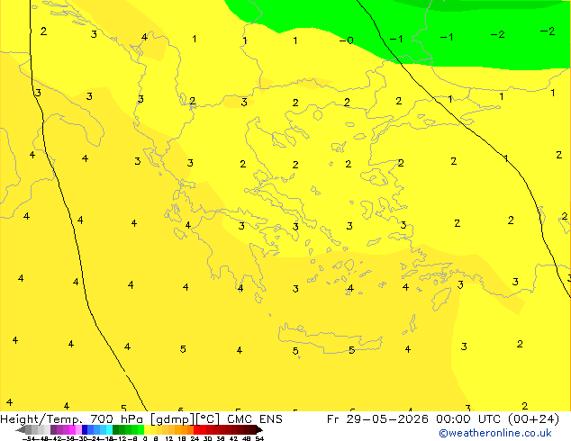Pick the yellow 0°C swatch in the legend
The width and height of the screenshot is (571, 441).
click(147, 430)
